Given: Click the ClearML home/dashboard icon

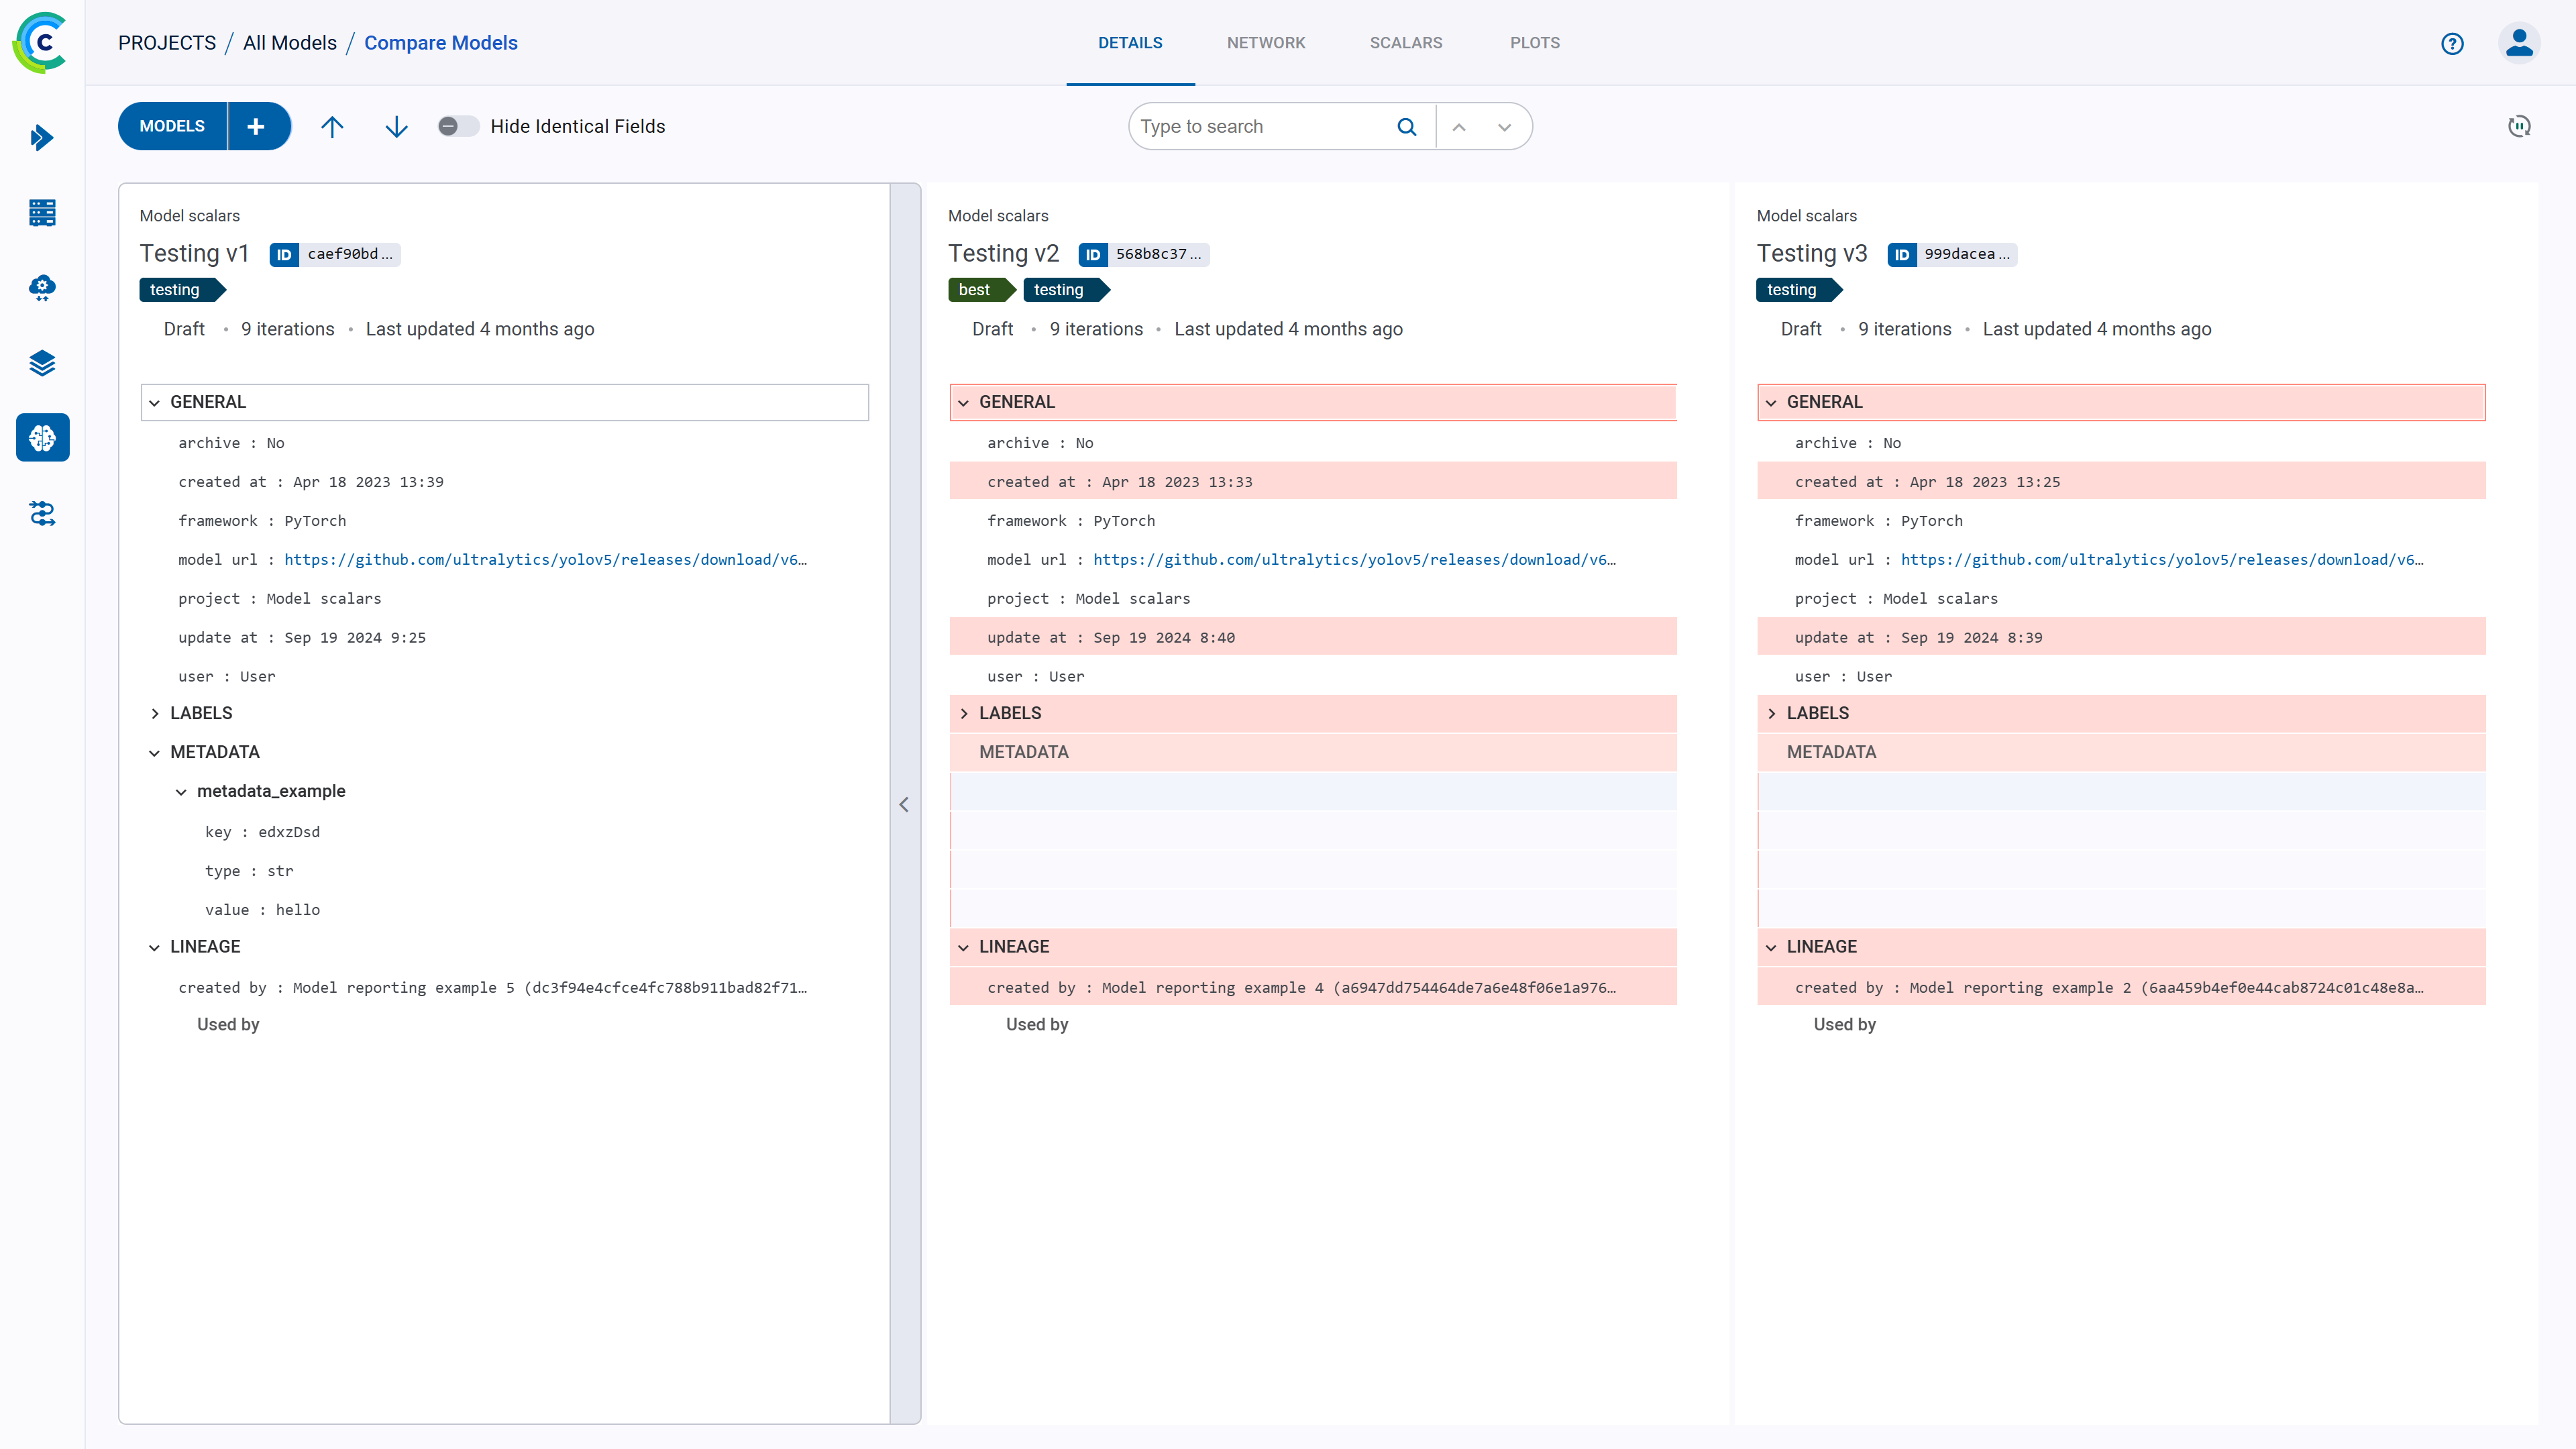Looking at the screenshot, I should 41,42.
